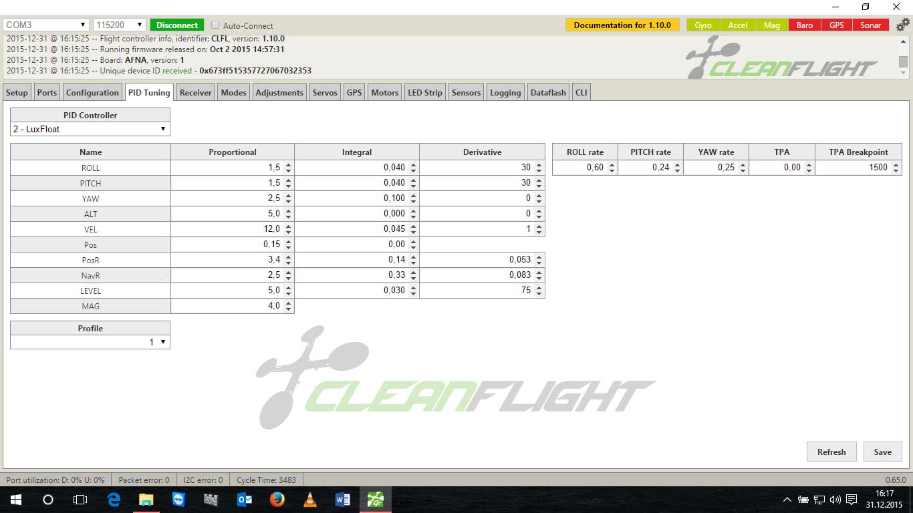Open Outlook from the taskbar

coord(244,499)
